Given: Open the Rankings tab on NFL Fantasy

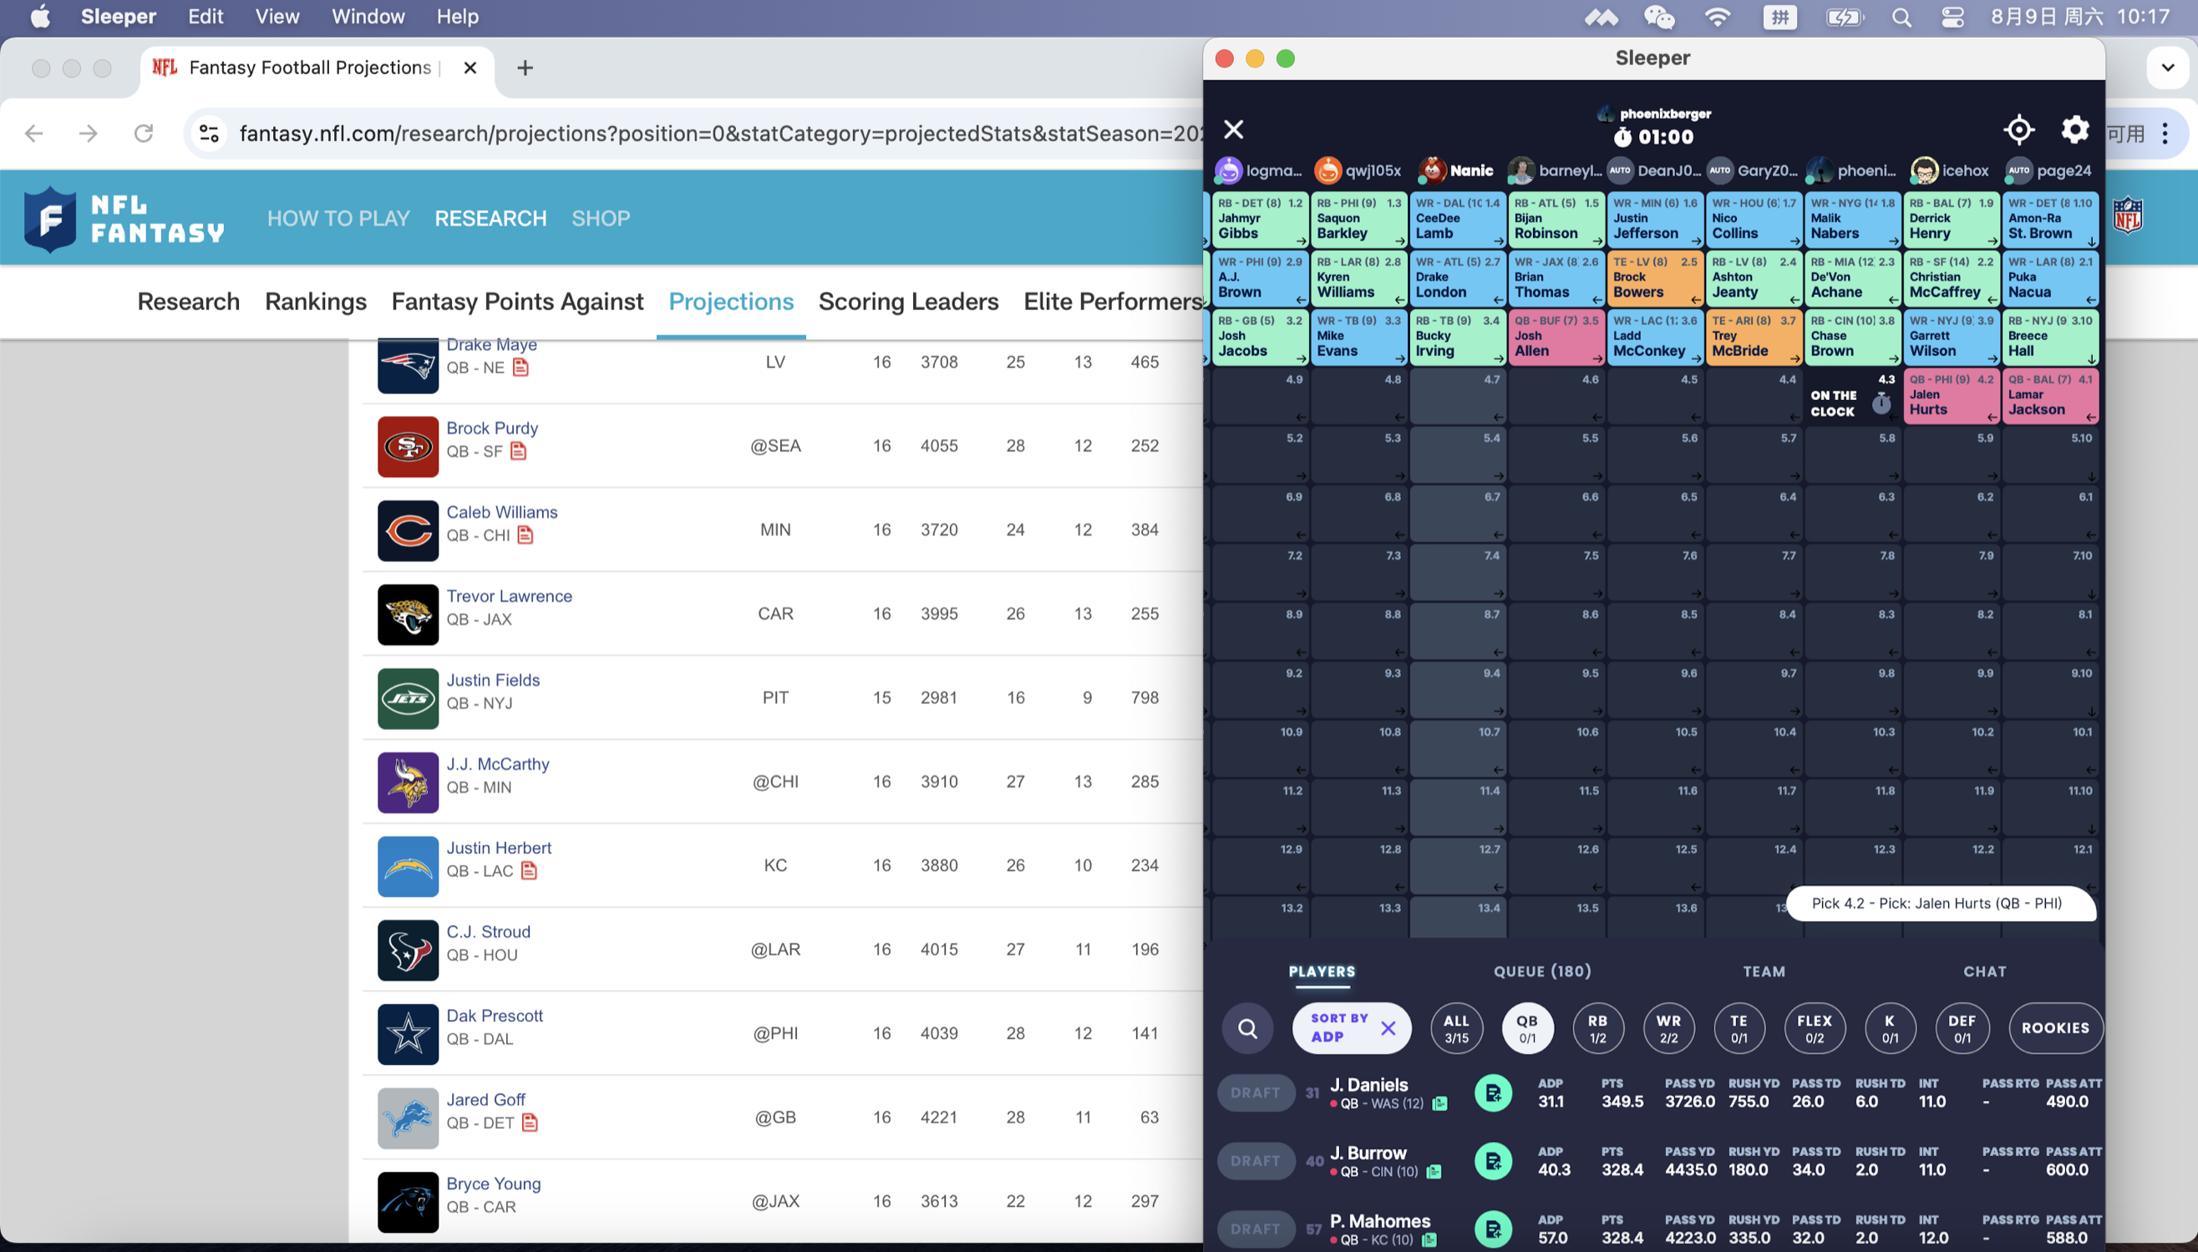Looking at the screenshot, I should [x=316, y=302].
